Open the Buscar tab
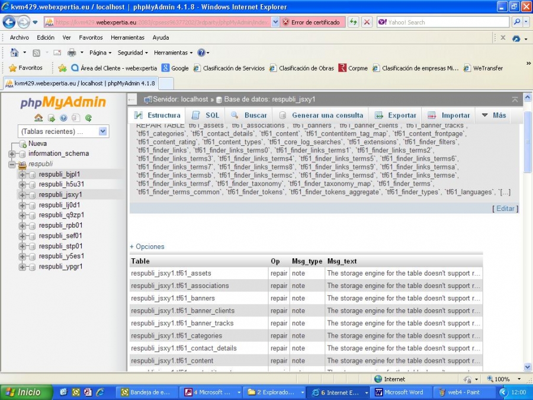The width and height of the screenshot is (533, 400). tap(249, 116)
